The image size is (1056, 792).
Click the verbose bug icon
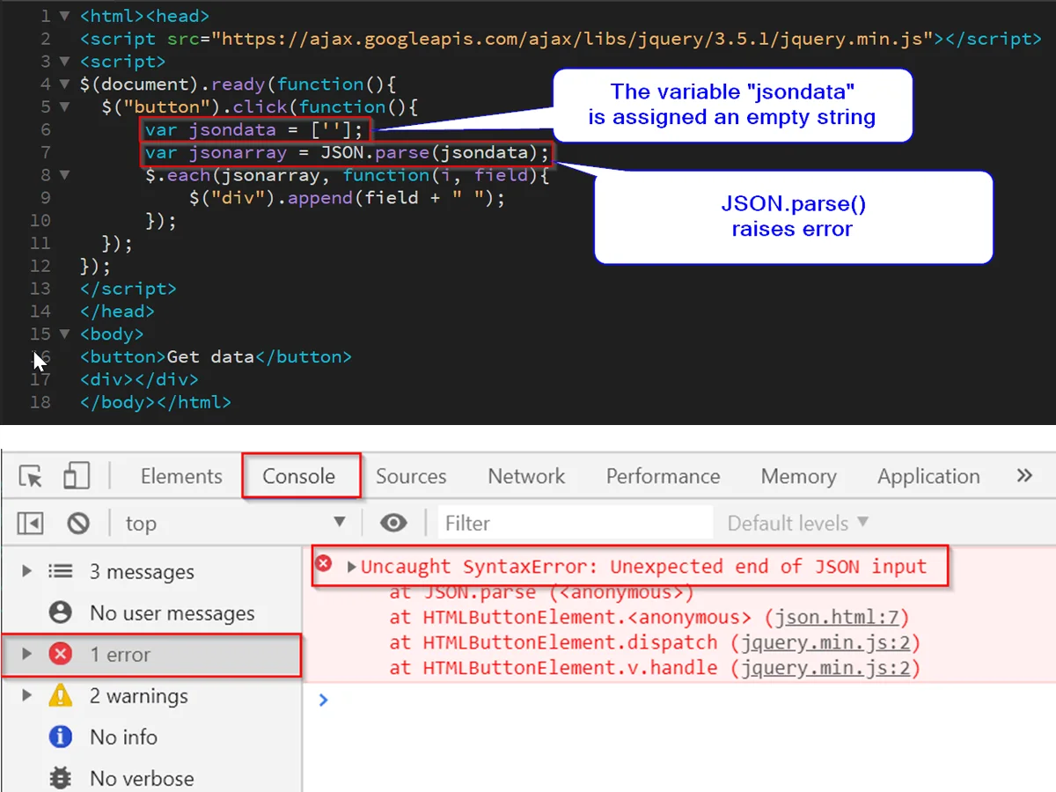coord(60,778)
